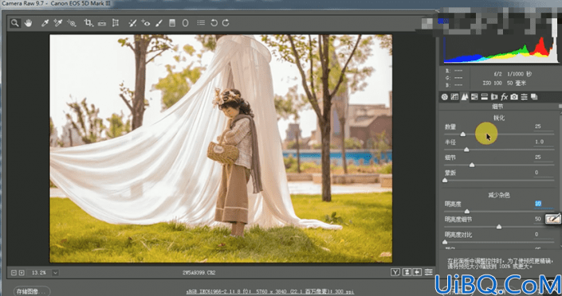Select the Radial Filter tool

click(185, 23)
